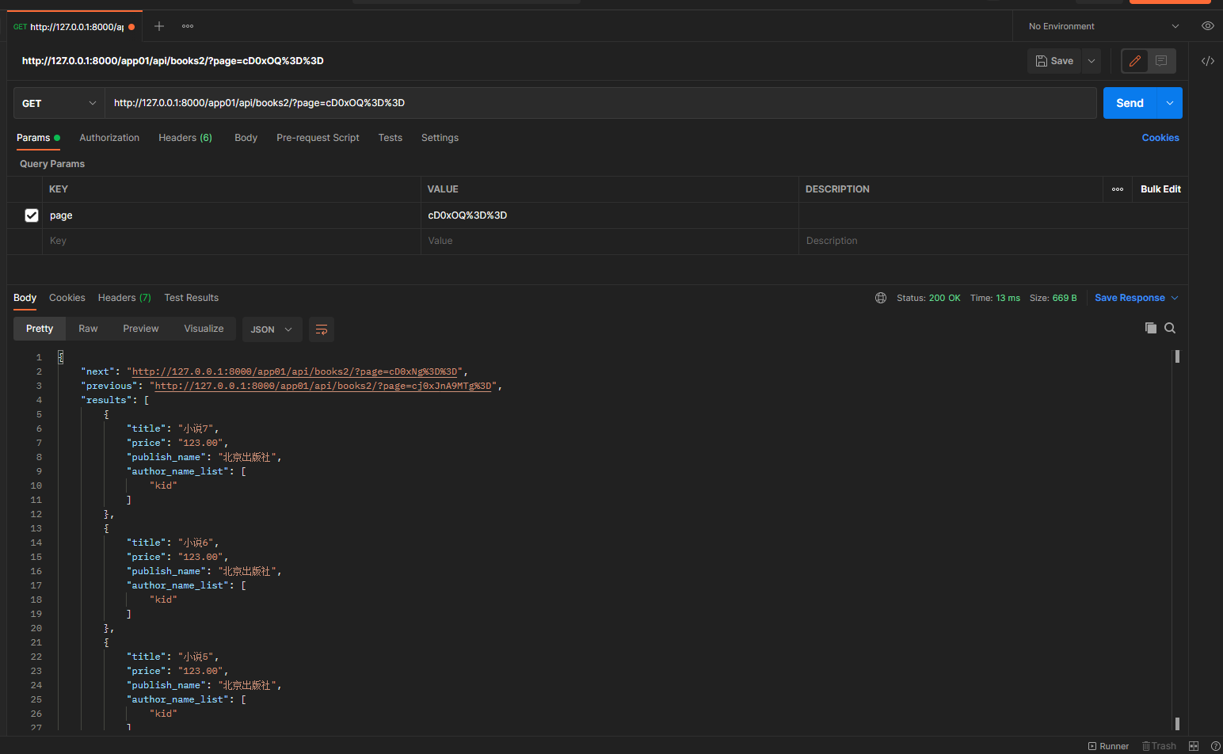Search within the response body
The height and width of the screenshot is (754, 1223).
[x=1170, y=328]
